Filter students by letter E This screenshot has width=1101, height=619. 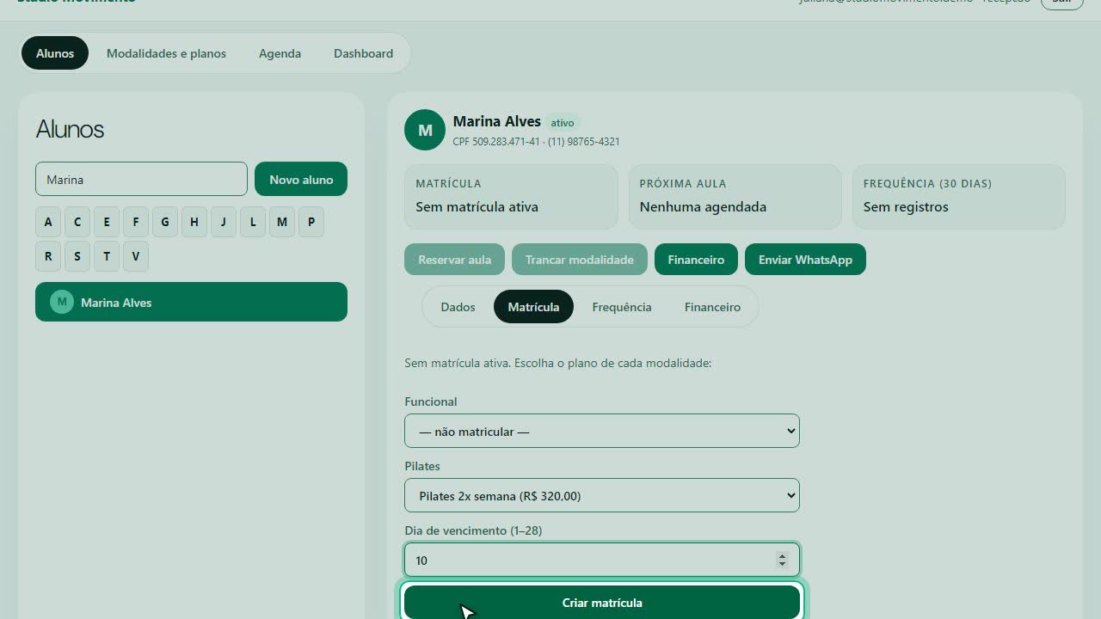click(x=107, y=222)
